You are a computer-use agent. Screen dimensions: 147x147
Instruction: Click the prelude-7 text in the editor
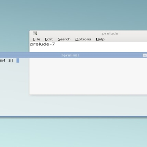click(x=43, y=44)
